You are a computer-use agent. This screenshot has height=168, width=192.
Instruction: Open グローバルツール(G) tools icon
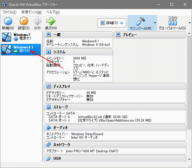pyautogui.click(x=172, y=21)
